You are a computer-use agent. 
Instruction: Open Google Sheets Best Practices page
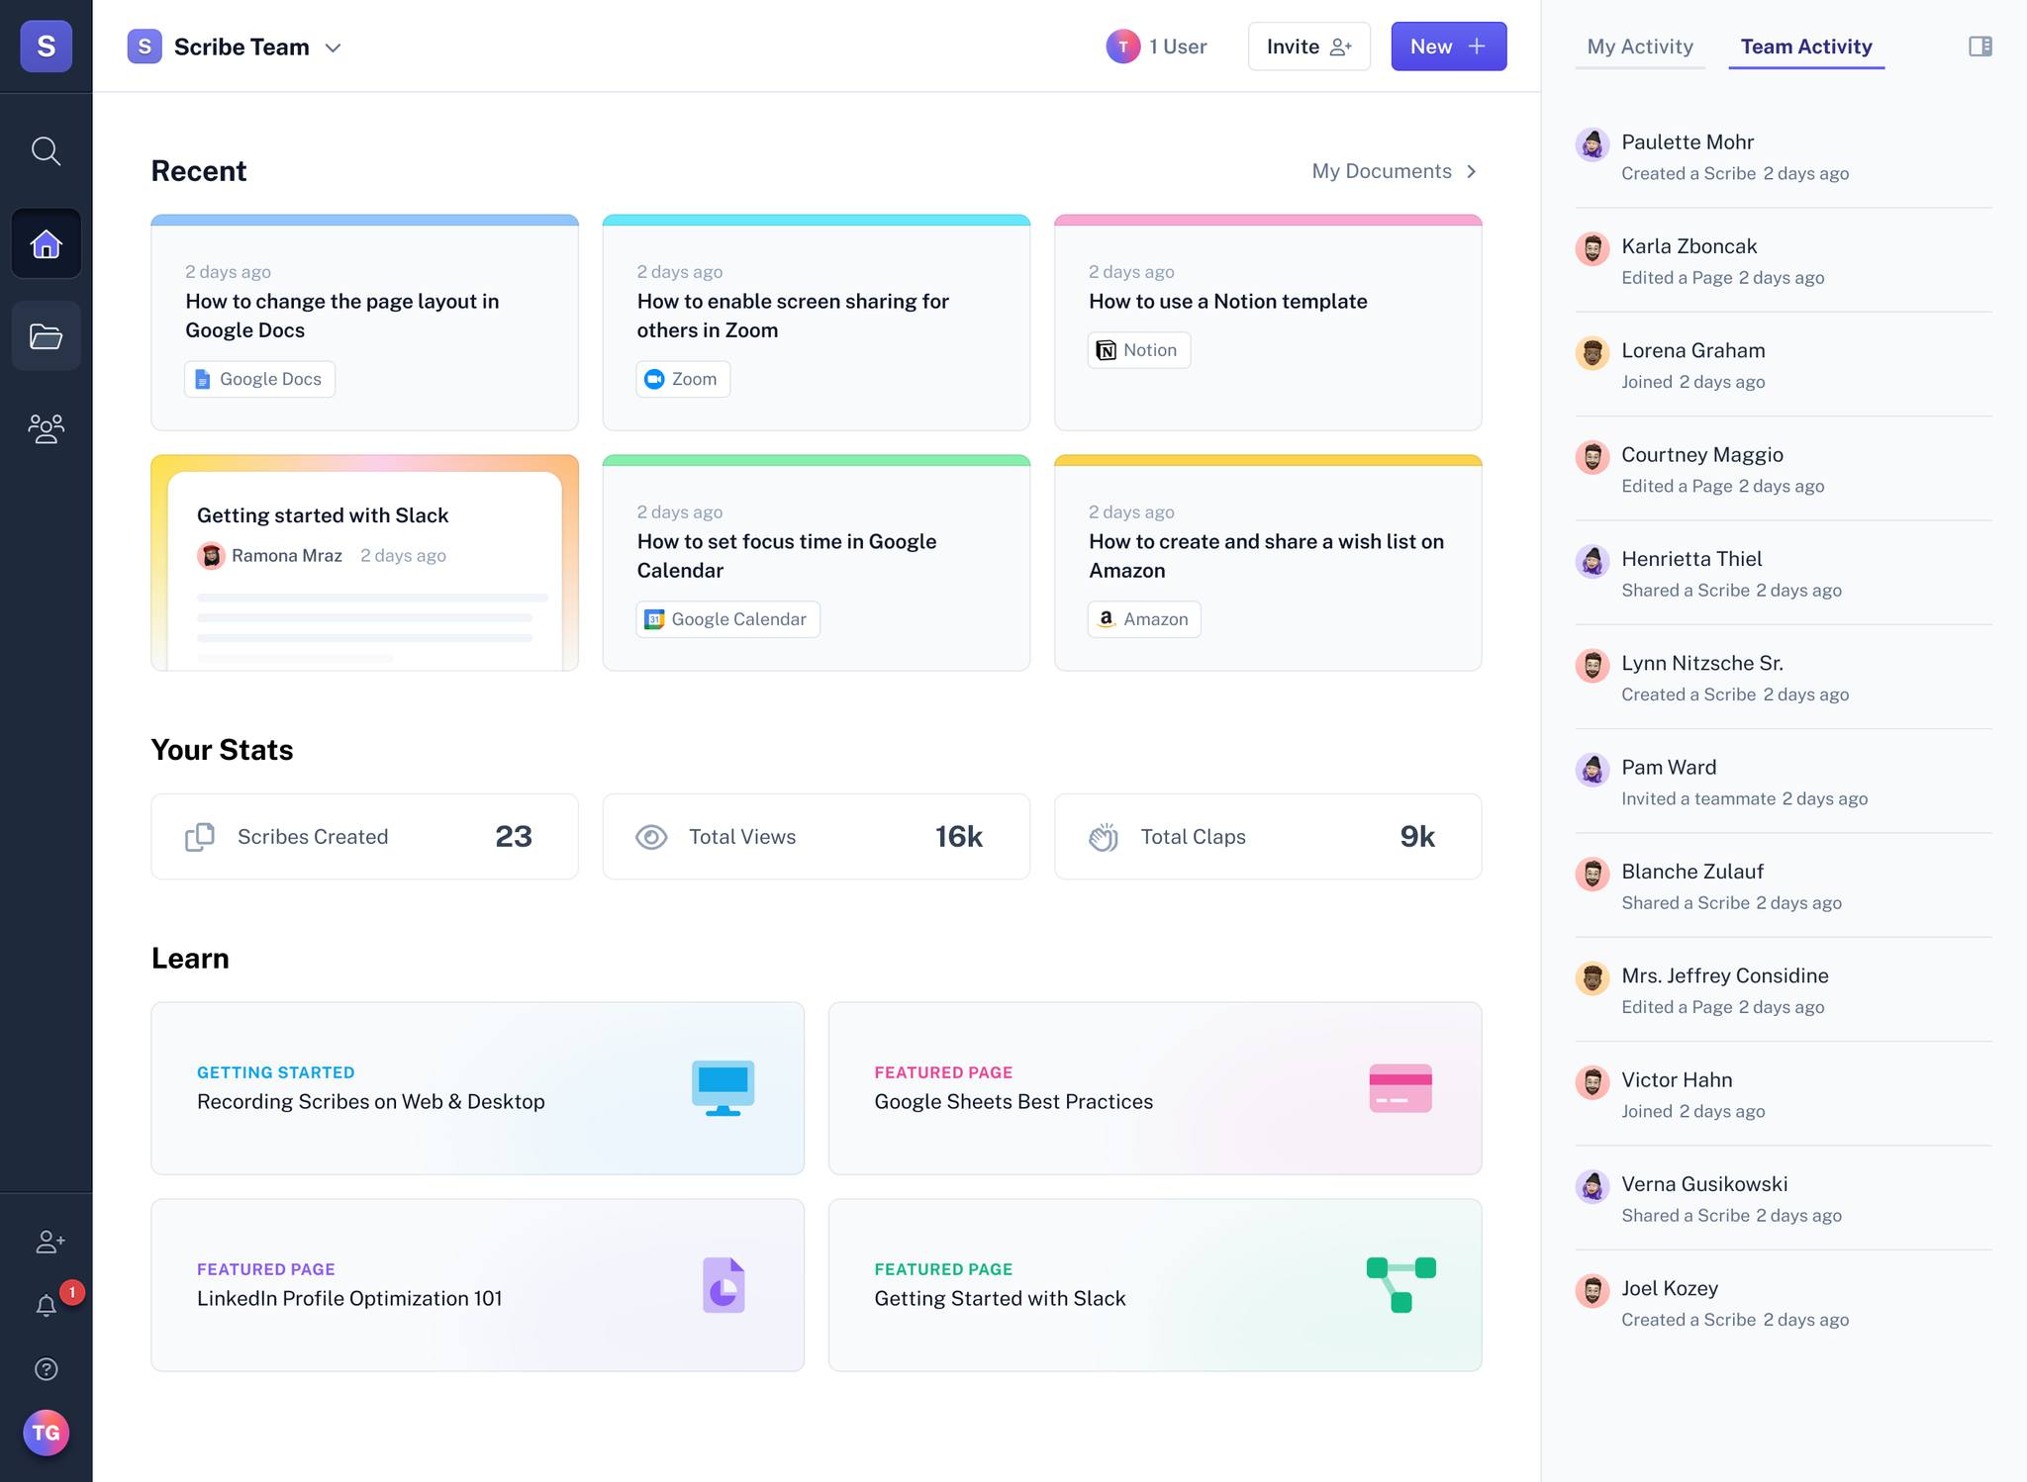click(x=1155, y=1088)
